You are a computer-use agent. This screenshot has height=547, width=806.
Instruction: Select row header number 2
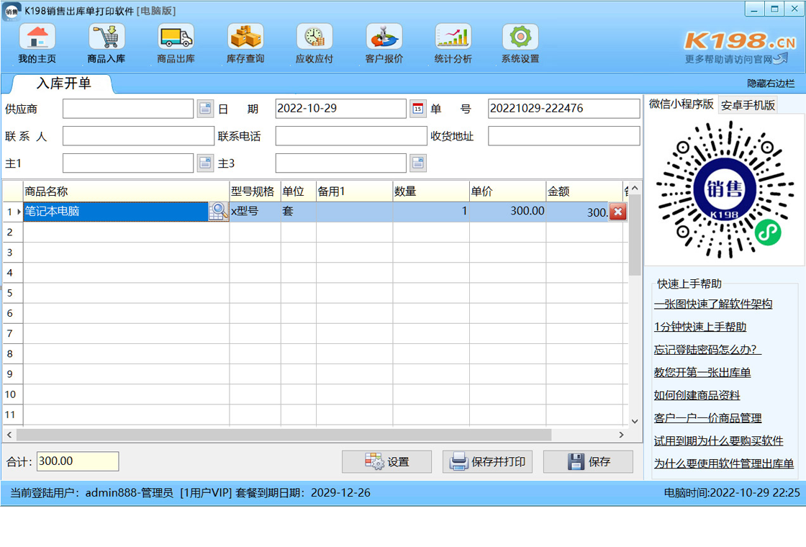pyautogui.click(x=12, y=232)
